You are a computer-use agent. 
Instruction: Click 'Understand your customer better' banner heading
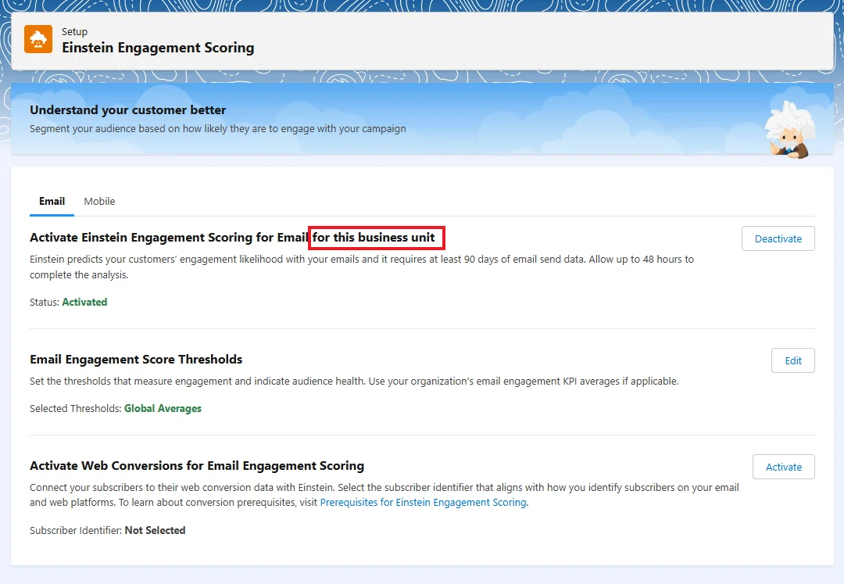pyautogui.click(x=127, y=109)
